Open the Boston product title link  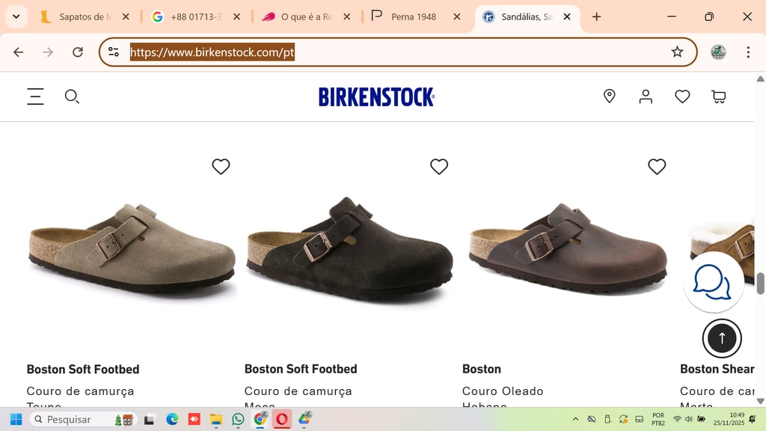click(x=482, y=369)
